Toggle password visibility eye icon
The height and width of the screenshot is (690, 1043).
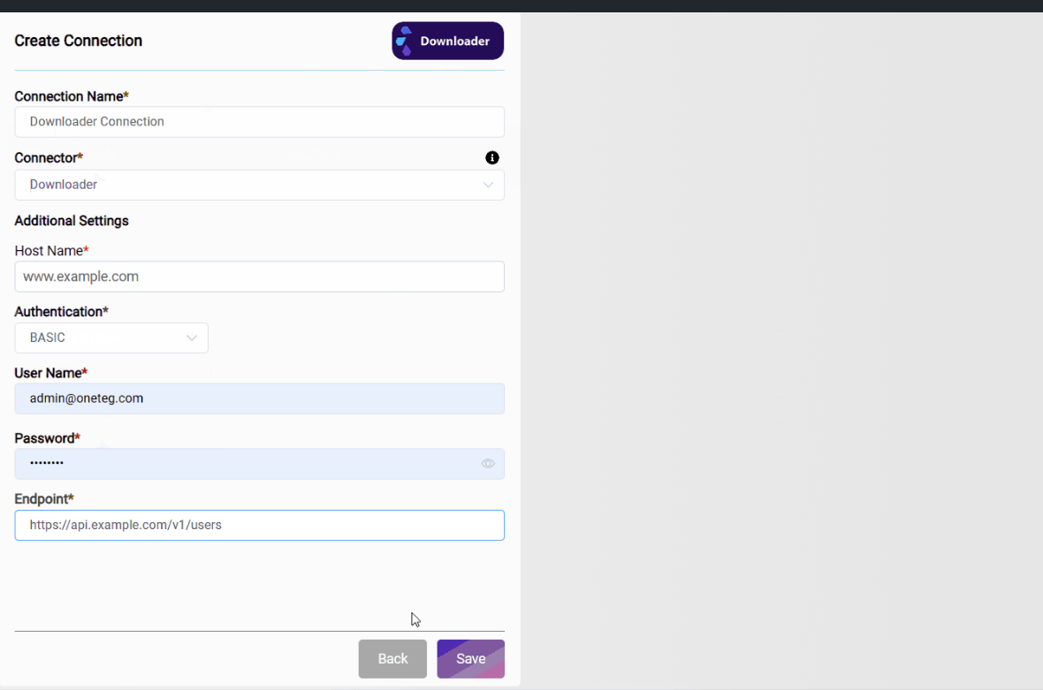click(488, 463)
